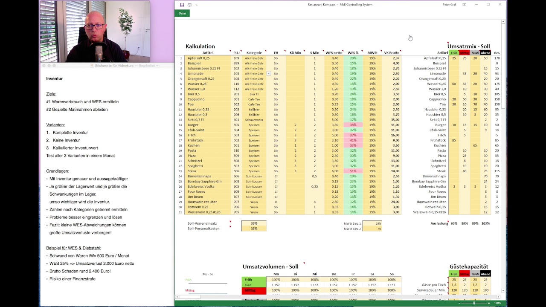Click the Inventur heading in notes window
This screenshot has height=307, width=546.
pyautogui.click(x=55, y=79)
